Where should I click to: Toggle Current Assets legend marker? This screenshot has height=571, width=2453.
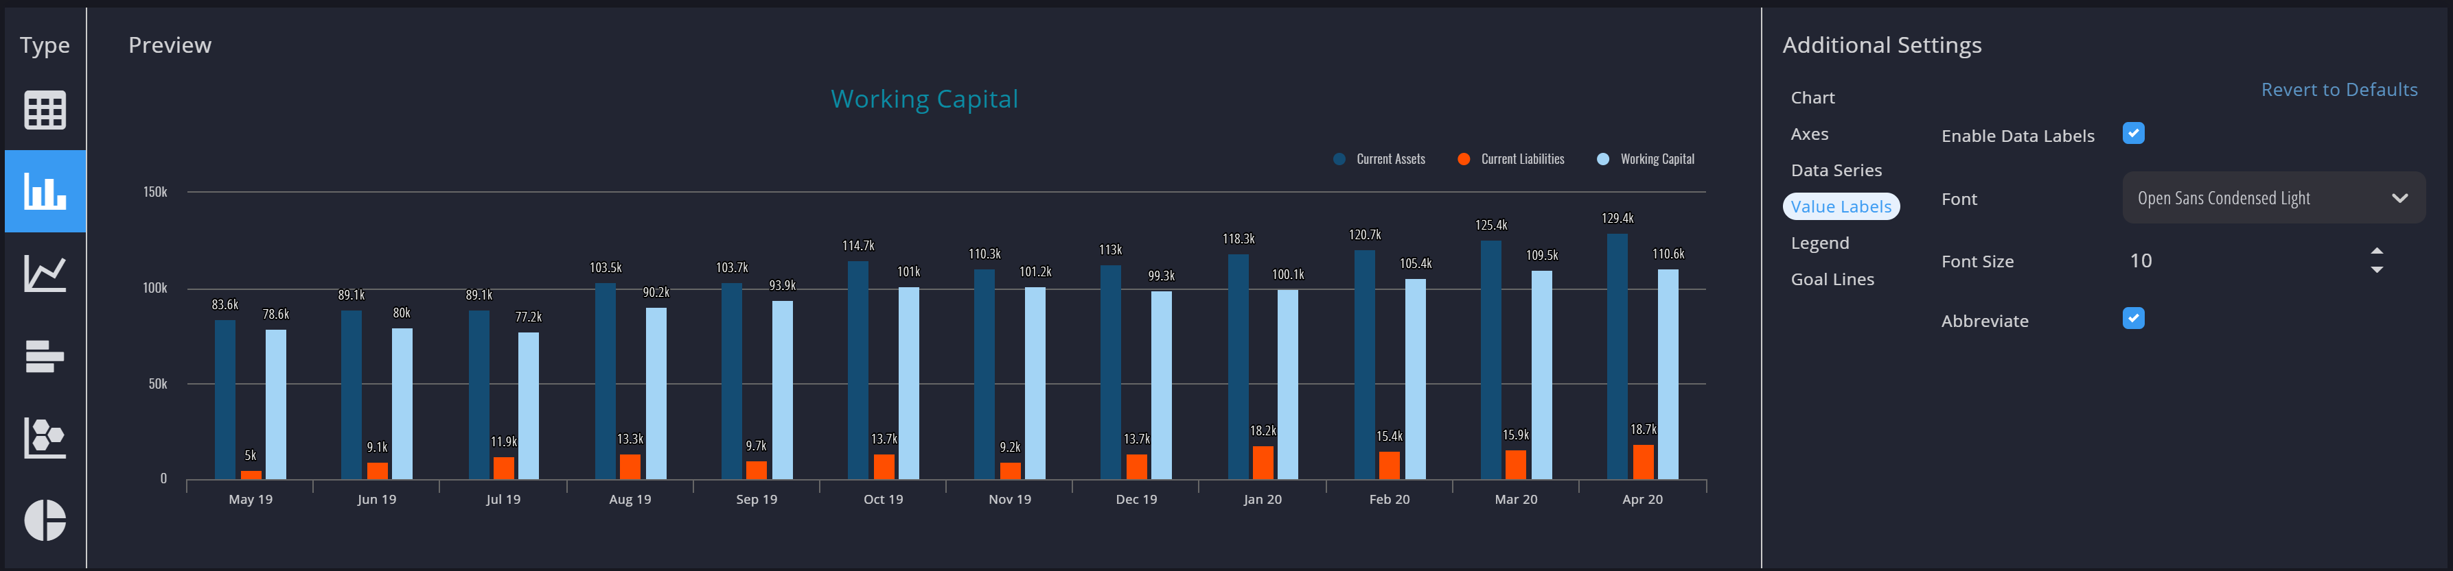pyautogui.click(x=1339, y=158)
